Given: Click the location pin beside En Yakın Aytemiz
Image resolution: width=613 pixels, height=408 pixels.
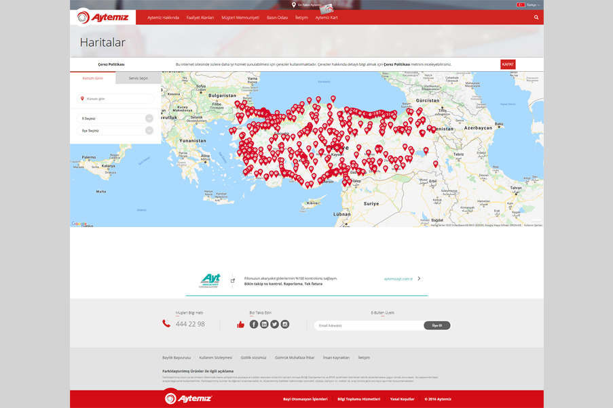Looking at the screenshot, I should point(293,5).
